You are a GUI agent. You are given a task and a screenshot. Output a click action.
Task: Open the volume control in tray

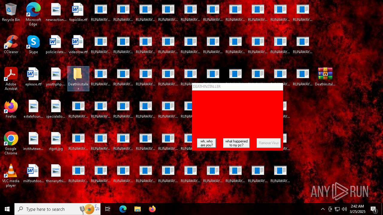pos(344,209)
